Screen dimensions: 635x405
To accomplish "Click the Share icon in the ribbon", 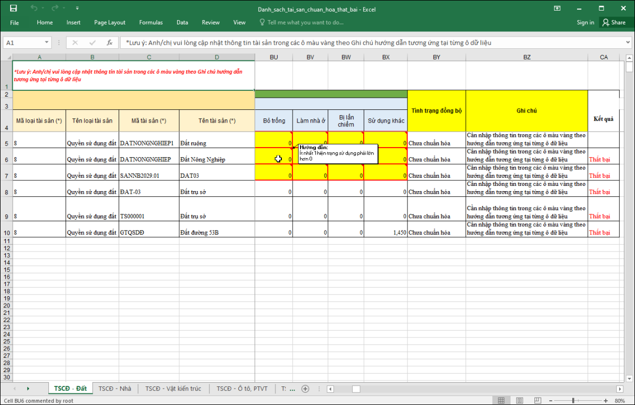I will pyautogui.click(x=613, y=22).
